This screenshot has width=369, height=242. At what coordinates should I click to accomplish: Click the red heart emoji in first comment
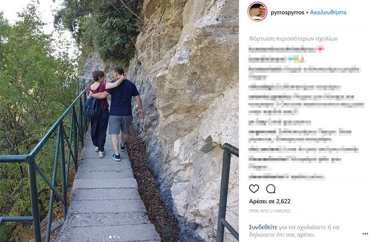click(320, 49)
